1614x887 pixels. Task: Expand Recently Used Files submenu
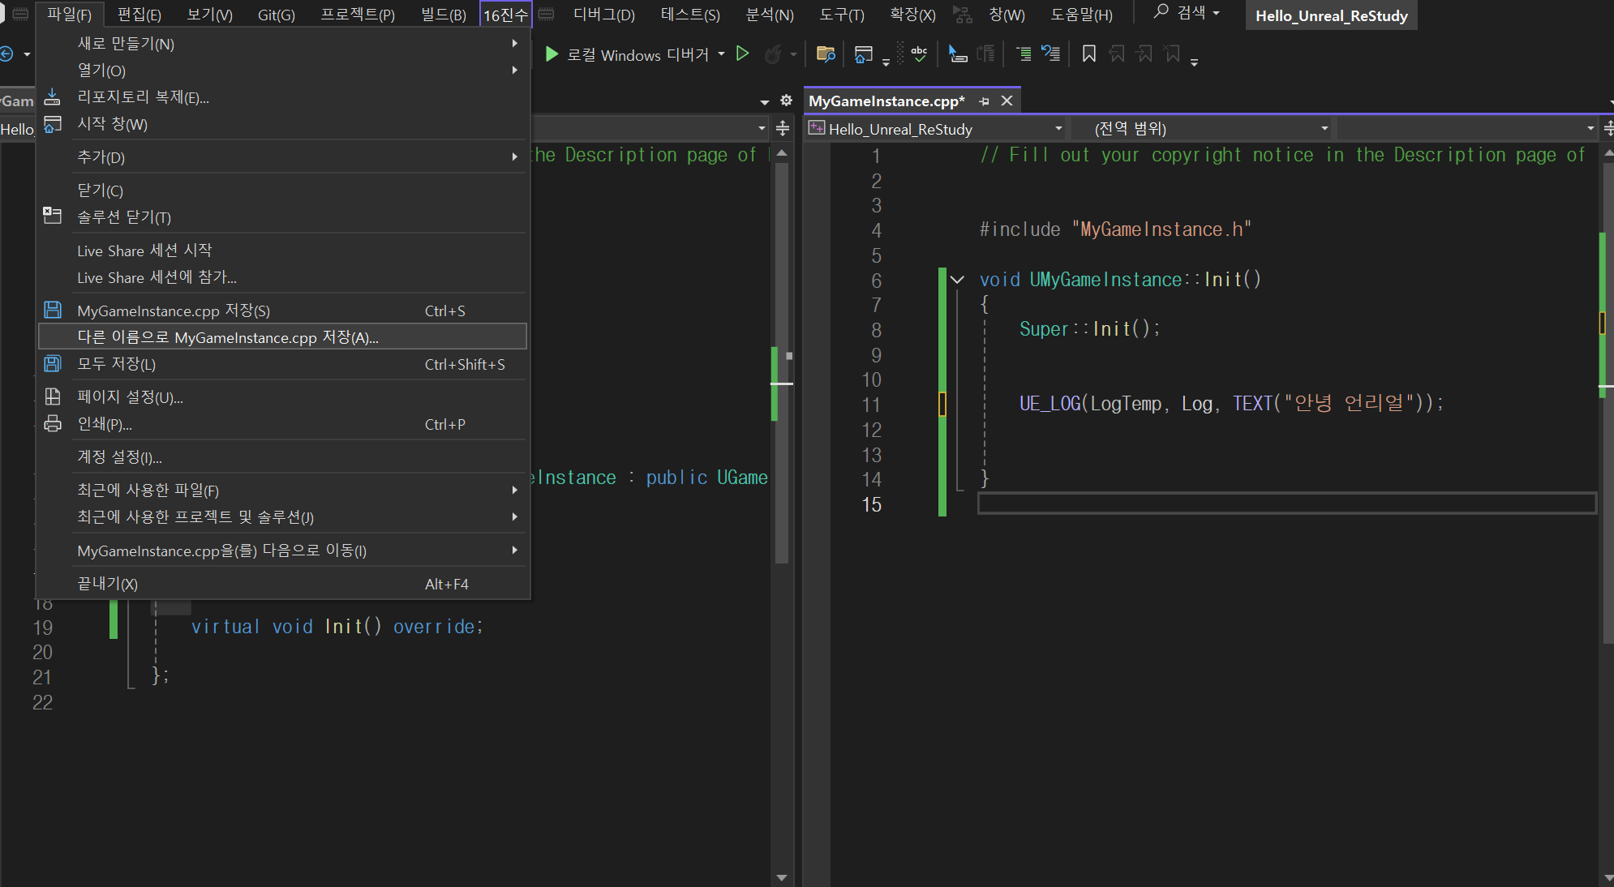(x=148, y=490)
